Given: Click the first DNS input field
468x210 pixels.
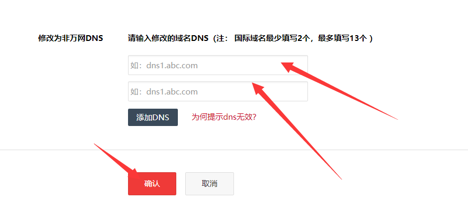Looking at the screenshot, I should point(218,65).
